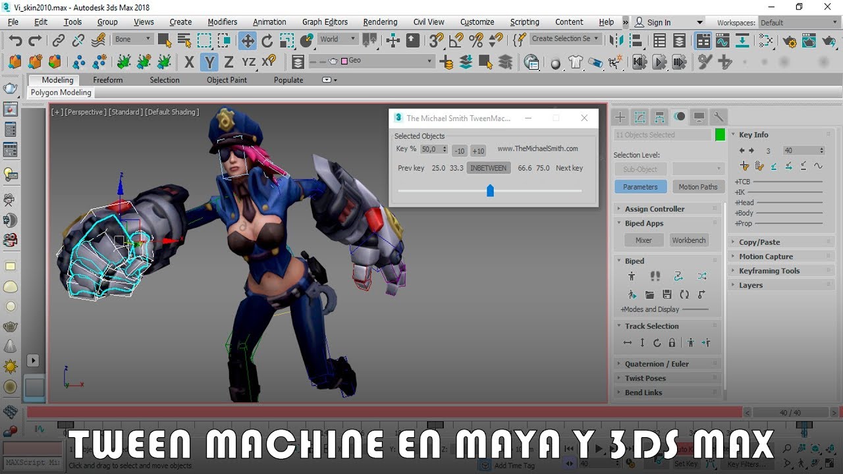The height and width of the screenshot is (474, 843).
Task: Toggle Window/Crossing selection mode
Action: point(225,40)
